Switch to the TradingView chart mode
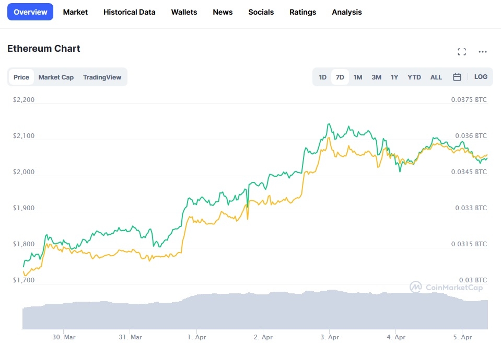This screenshot has width=501, height=343. tap(102, 77)
